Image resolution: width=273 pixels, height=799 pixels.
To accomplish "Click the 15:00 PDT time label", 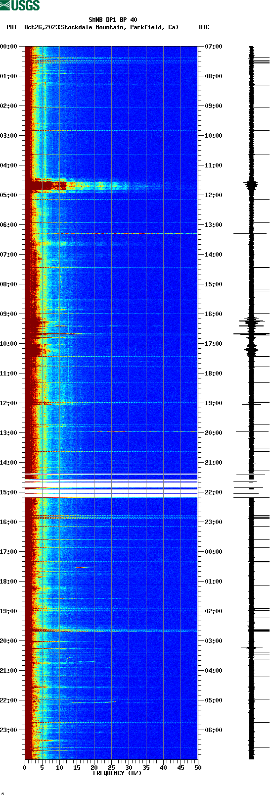I will [x=9, y=492].
